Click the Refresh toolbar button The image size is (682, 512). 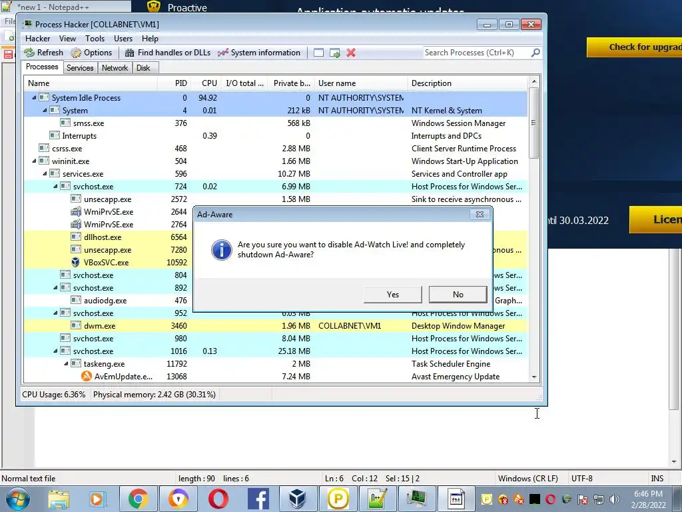pyautogui.click(x=43, y=53)
